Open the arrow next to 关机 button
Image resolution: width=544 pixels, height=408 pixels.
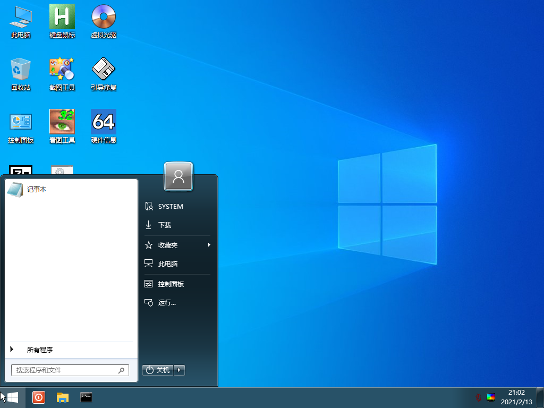click(180, 370)
